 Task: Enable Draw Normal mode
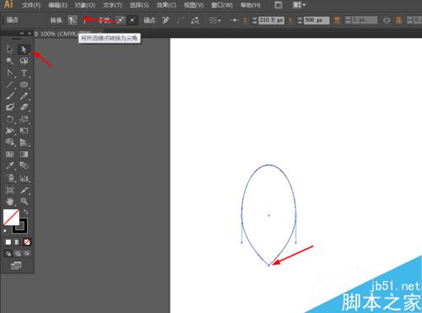click(x=8, y=254)
